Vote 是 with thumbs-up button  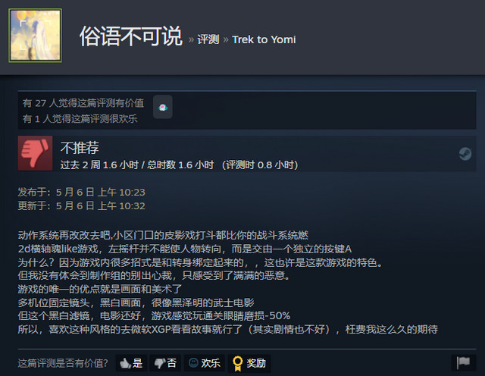(x=131, y=363)
